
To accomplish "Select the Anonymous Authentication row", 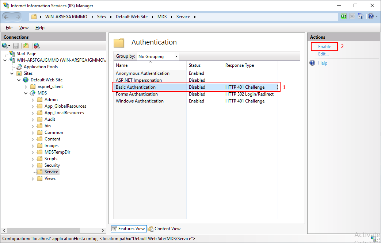I will click(195, 73).
